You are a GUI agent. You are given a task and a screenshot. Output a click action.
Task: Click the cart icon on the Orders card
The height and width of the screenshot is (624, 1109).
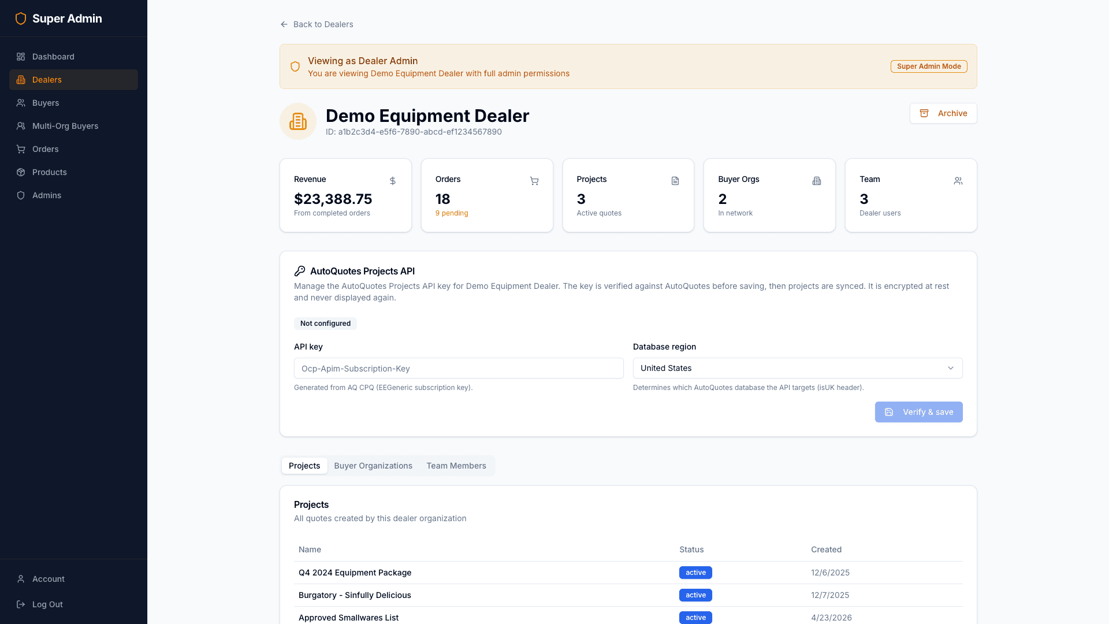pos(534,181)
